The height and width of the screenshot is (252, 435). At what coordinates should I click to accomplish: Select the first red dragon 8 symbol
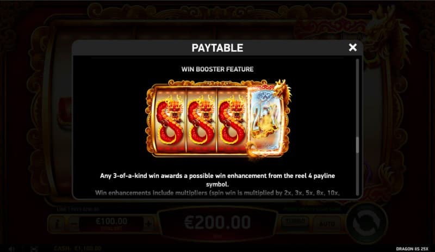(170, 121)
